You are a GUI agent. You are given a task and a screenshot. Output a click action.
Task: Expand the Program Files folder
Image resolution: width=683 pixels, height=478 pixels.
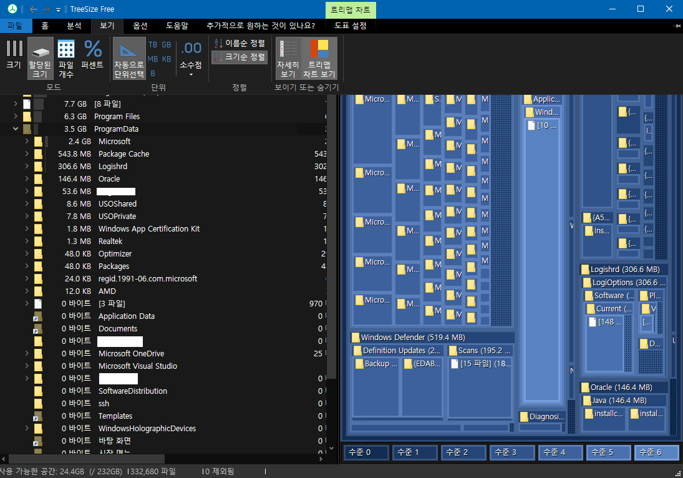tap(16, 116)
